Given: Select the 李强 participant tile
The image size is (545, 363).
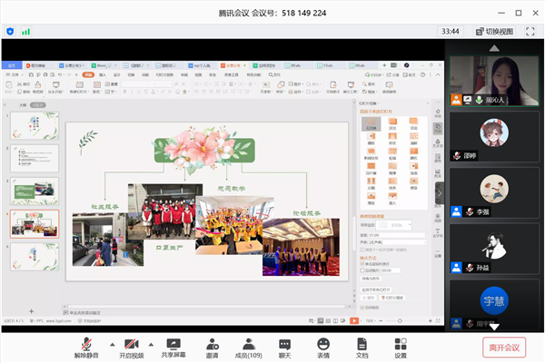Looking at the screenshot, I should (x=494, y=193).
